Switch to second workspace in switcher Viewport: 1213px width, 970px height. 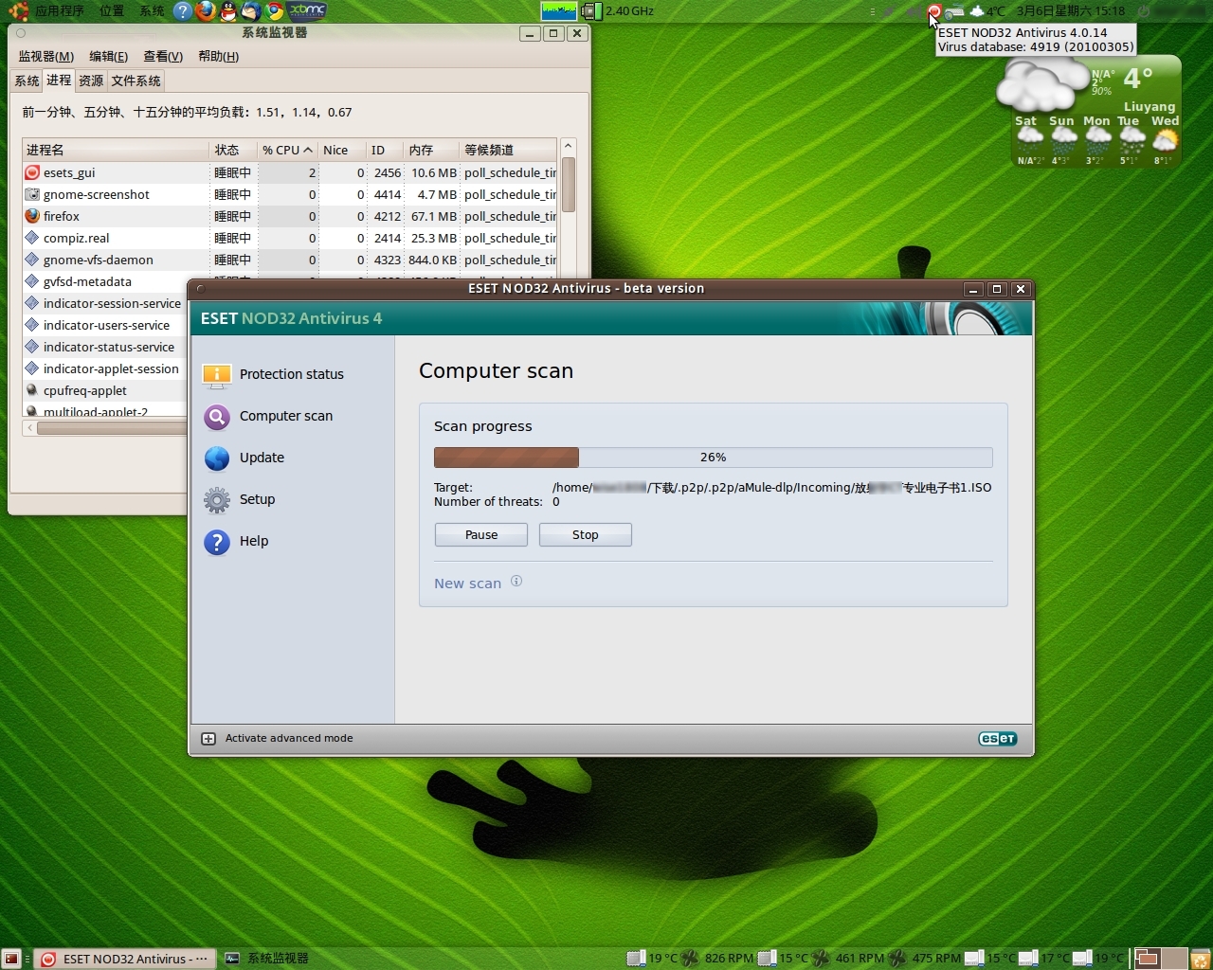click(1174, 959)
